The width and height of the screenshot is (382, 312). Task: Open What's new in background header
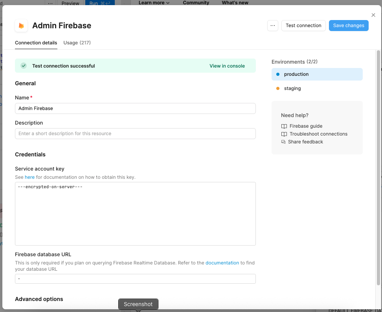(235, 3)
